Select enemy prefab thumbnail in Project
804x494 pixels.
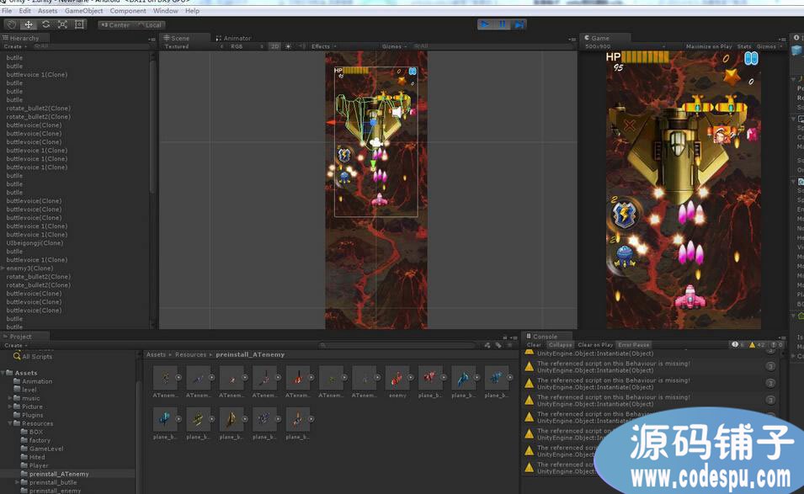397,378
